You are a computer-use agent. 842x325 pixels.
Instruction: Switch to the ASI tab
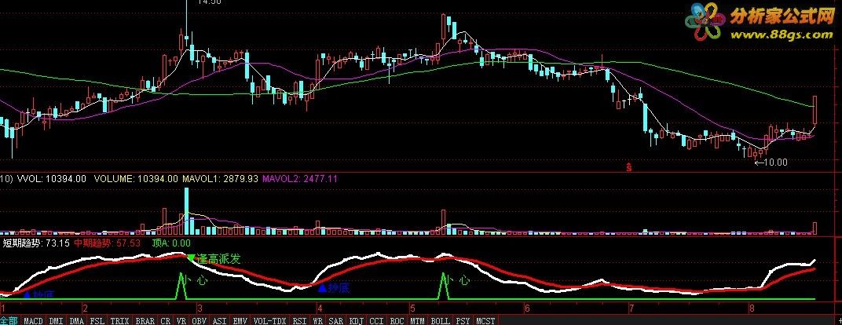coord(220,321)
